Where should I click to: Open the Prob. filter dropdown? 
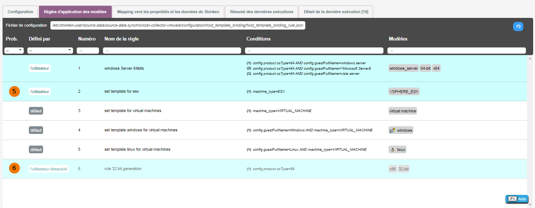(x=14, y=50)
